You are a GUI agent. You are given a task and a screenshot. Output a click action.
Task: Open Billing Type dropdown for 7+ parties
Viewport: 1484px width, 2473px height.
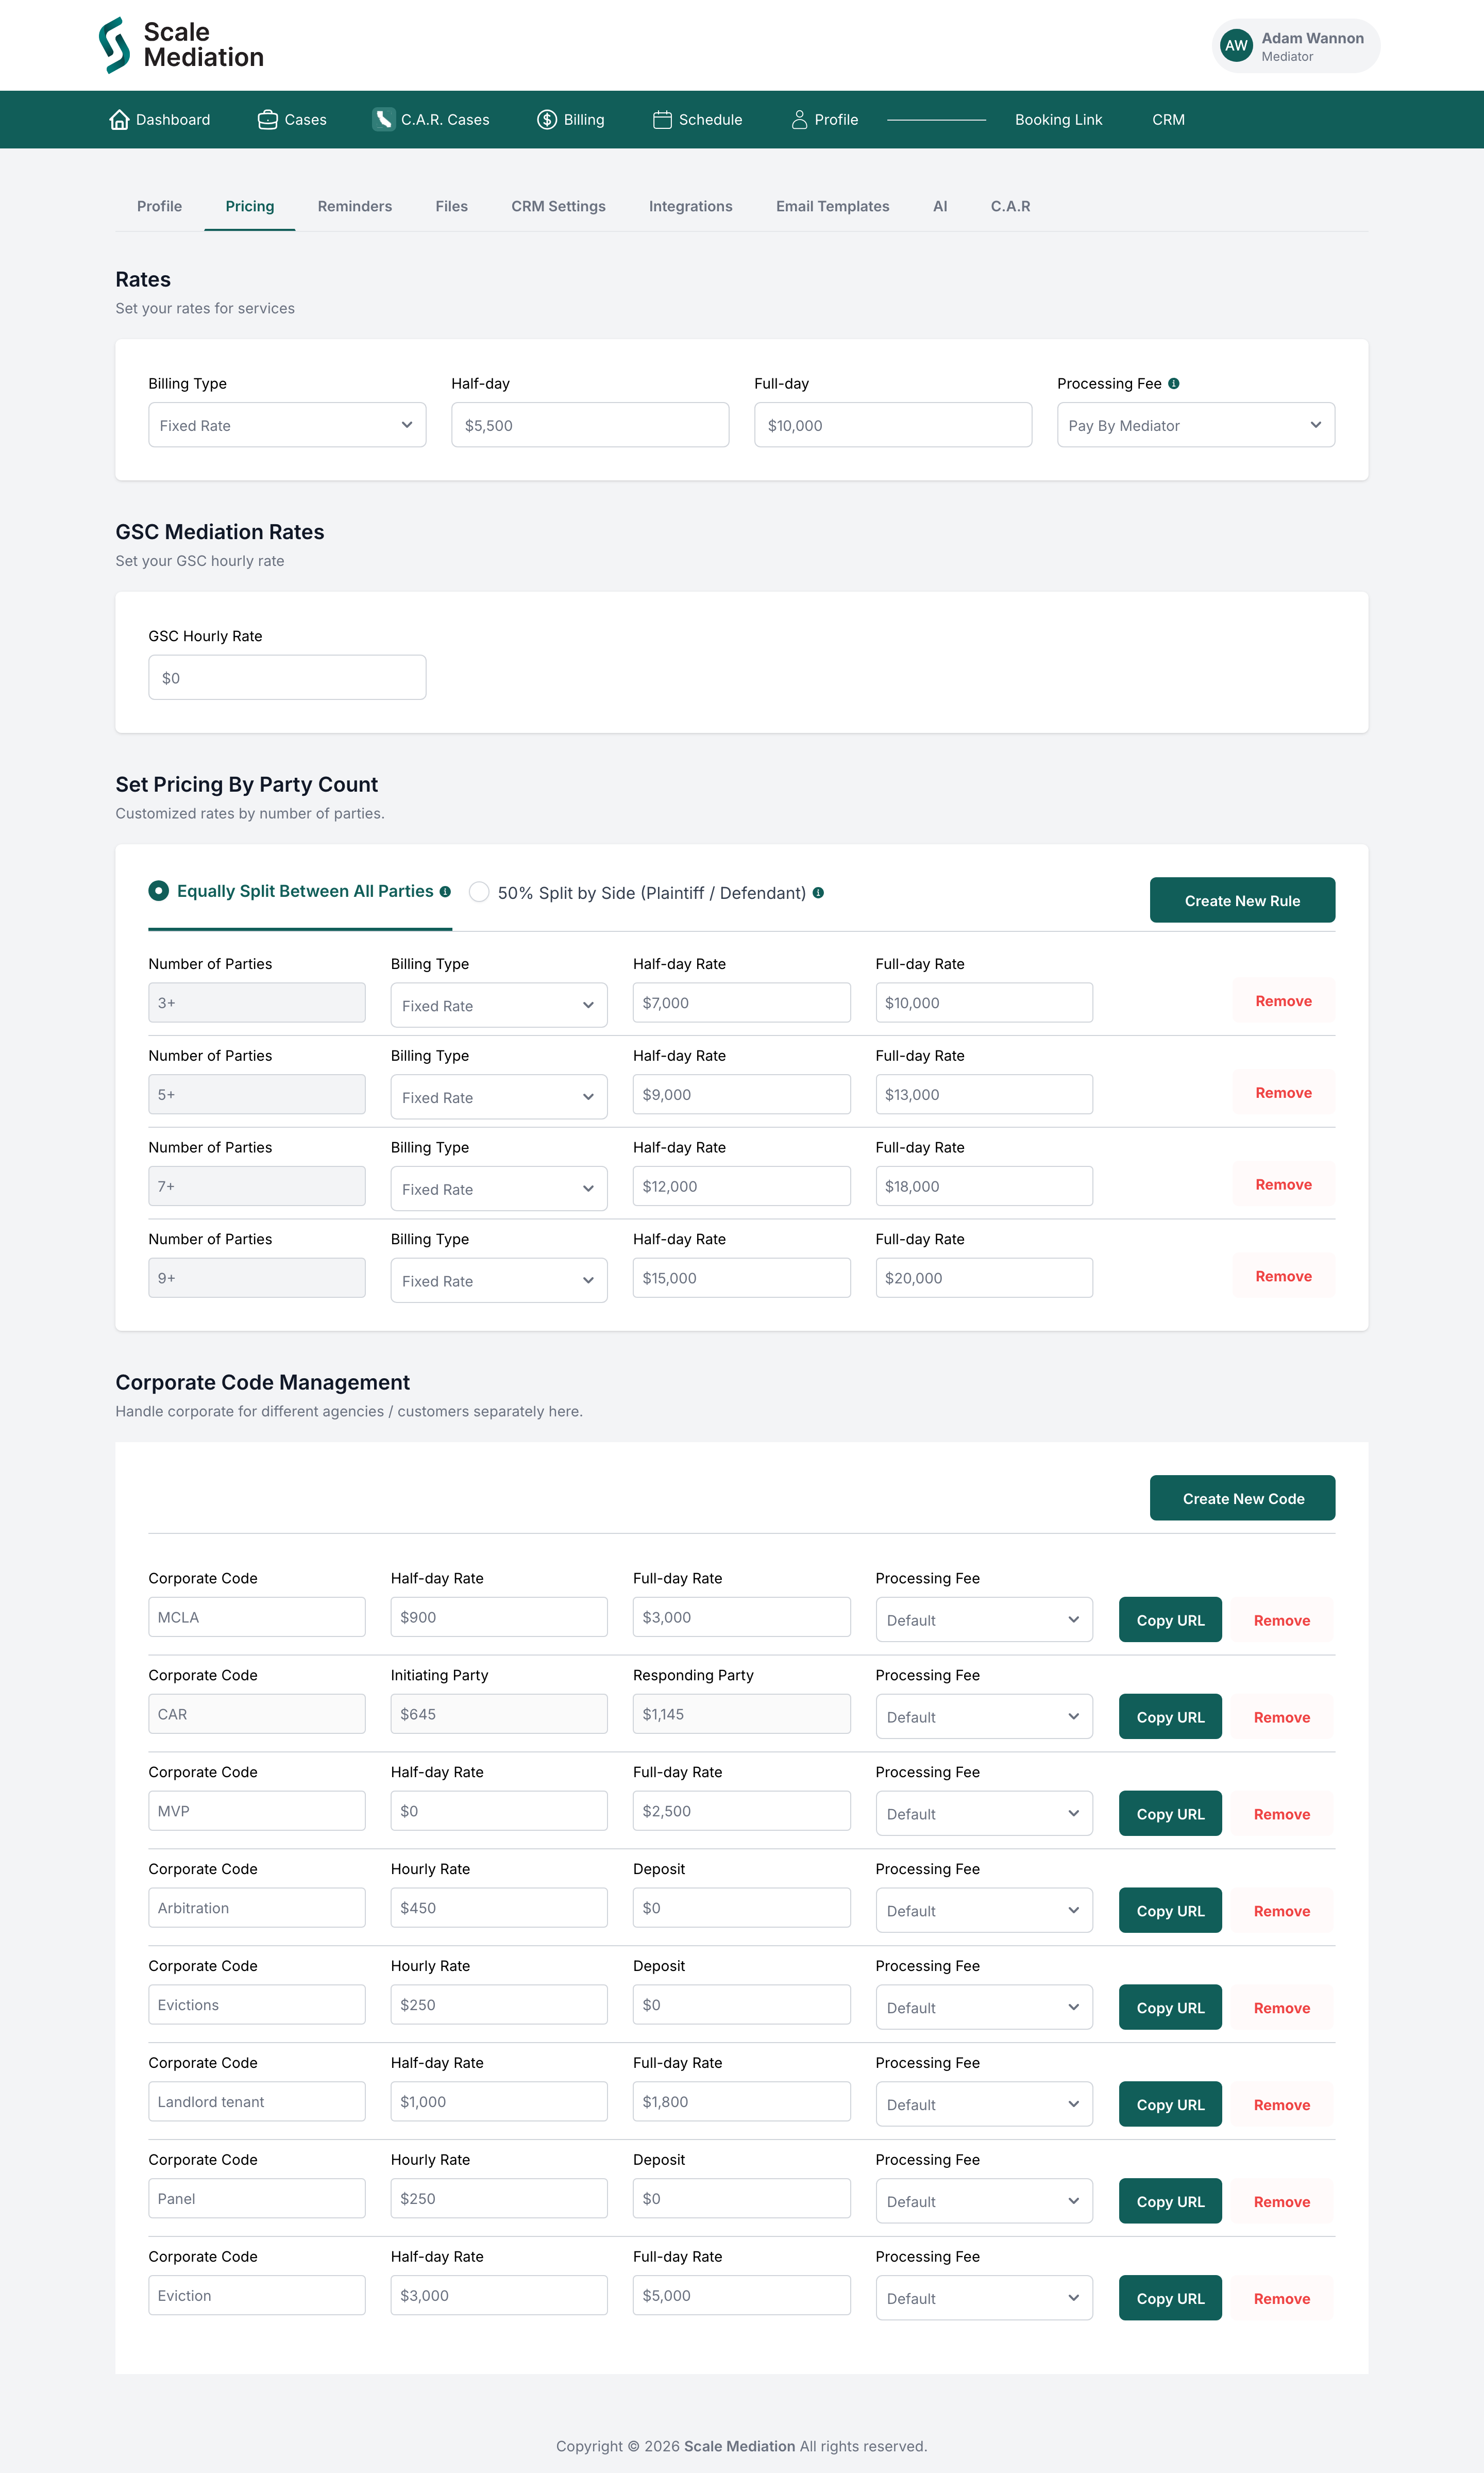pyautogui.click(x=499, y=1189)
